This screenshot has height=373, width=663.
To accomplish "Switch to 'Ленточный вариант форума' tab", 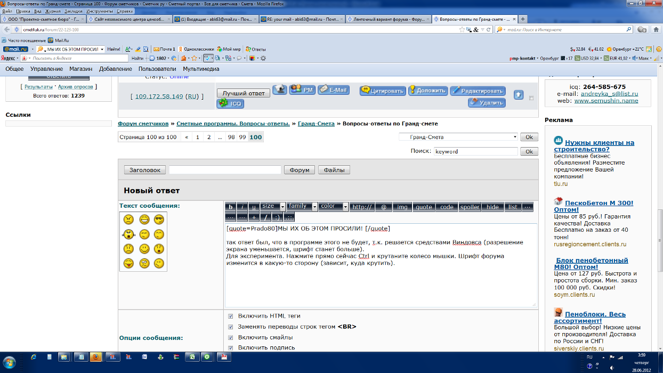I will pyautogui.click(x=387, y=19).
